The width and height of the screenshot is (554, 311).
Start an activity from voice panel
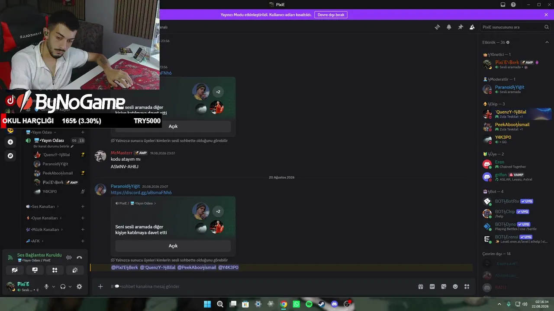coord(55,270)
